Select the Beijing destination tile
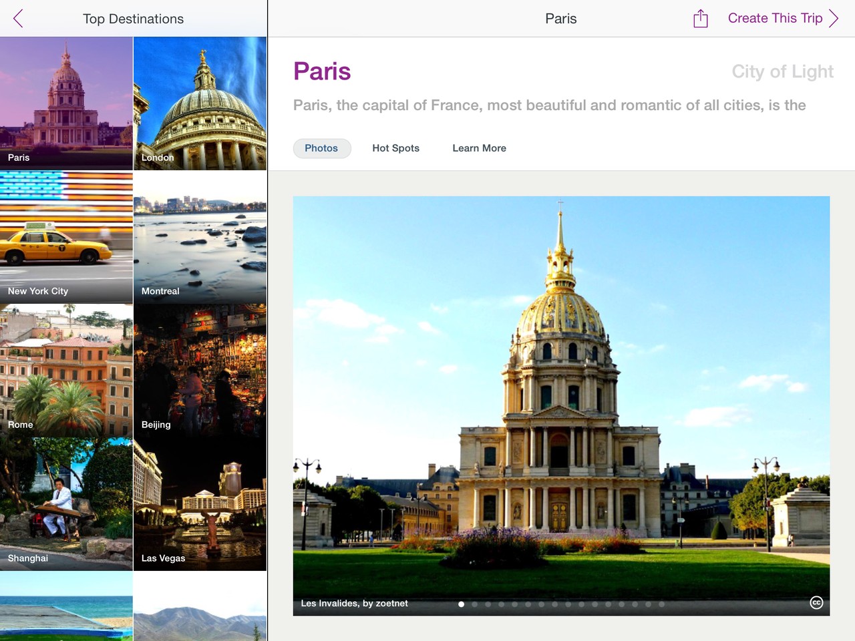This screenshot has width=855, height=641. pos(200,371)
